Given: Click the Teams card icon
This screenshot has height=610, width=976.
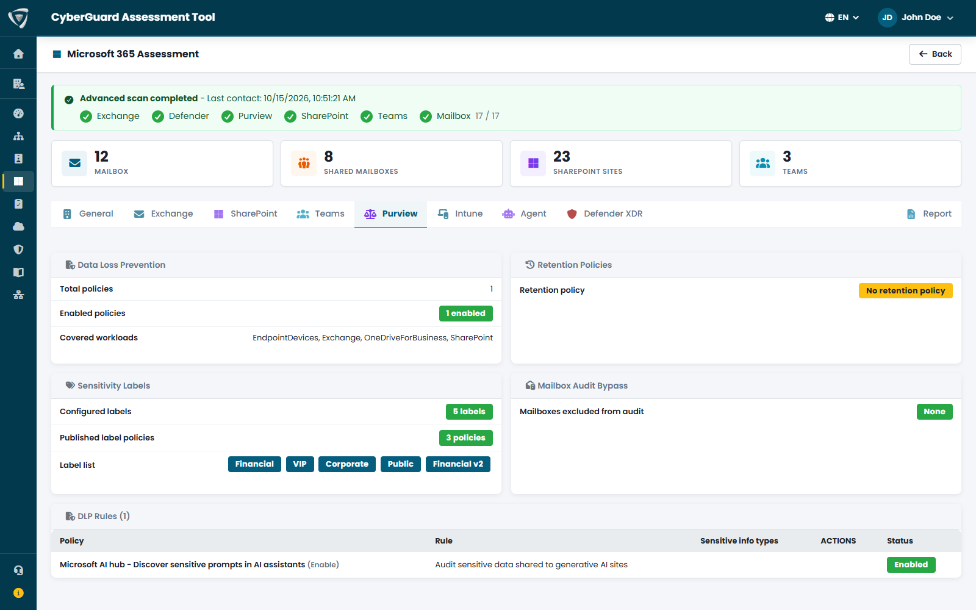Looking at the screenshot, I should (x=762, y=163).
